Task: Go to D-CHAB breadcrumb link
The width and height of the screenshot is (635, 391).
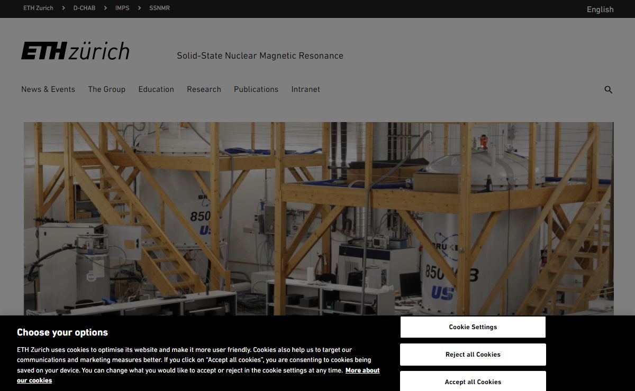Action: coord(84,8)
